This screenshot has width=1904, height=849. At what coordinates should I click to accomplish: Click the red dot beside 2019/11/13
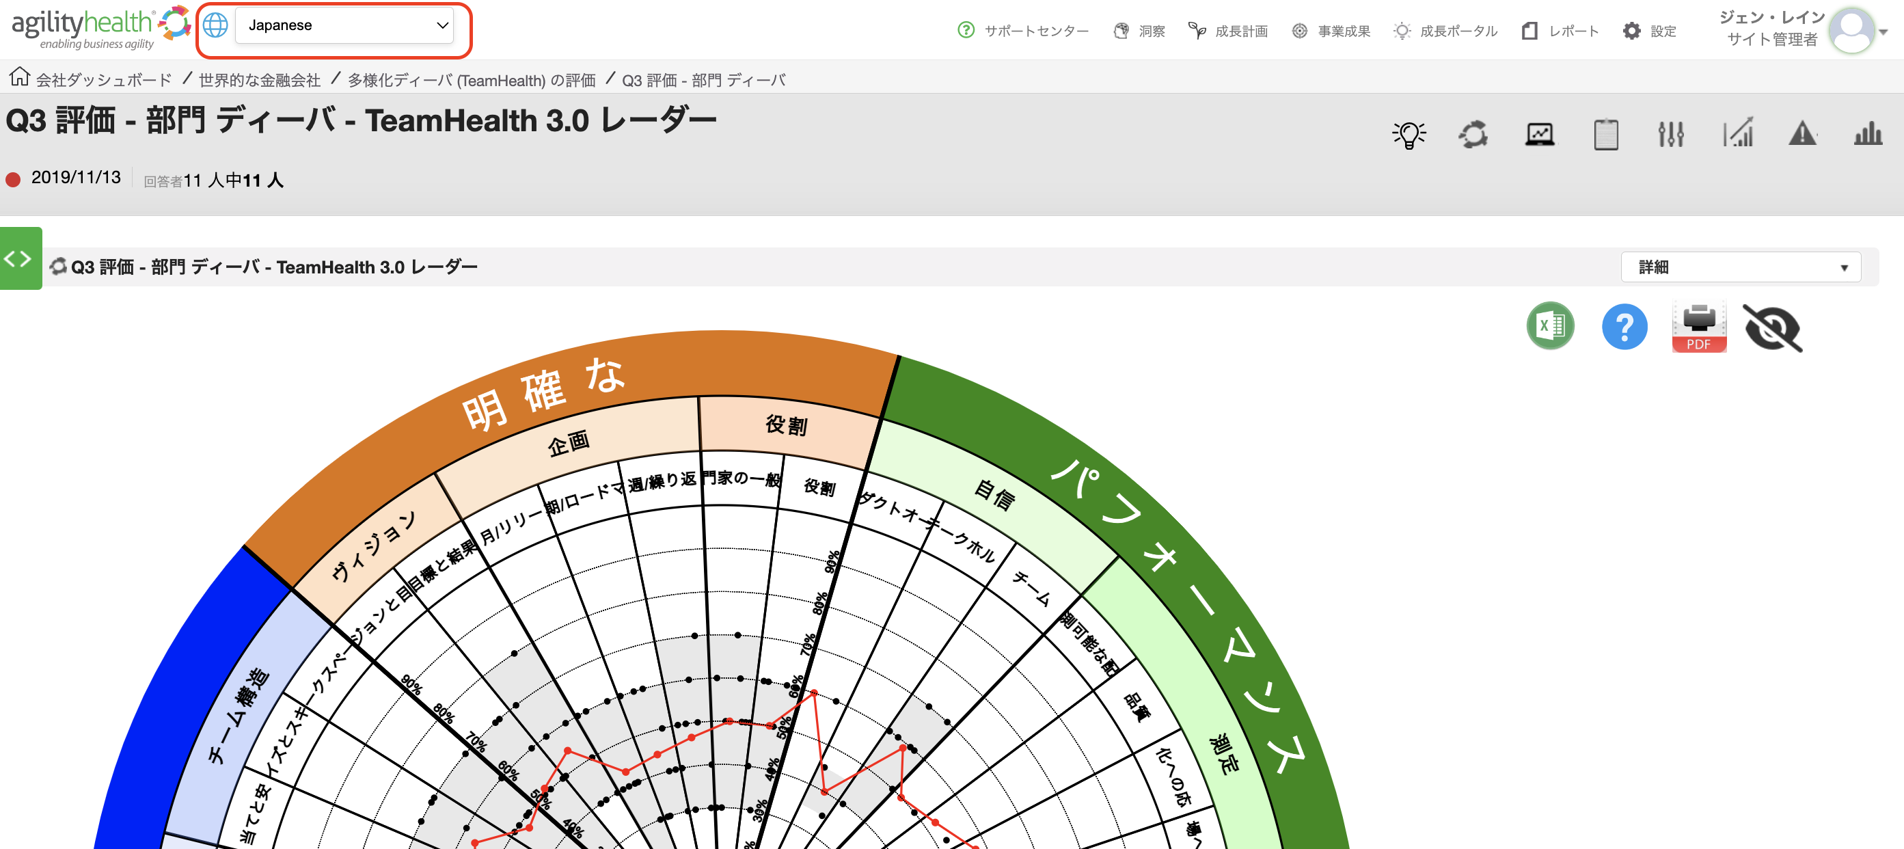click(12, 180)
